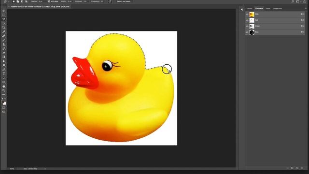Switch to the Layers tab
Viewport: 309px width, 174px height.
(x=249, y=9)
